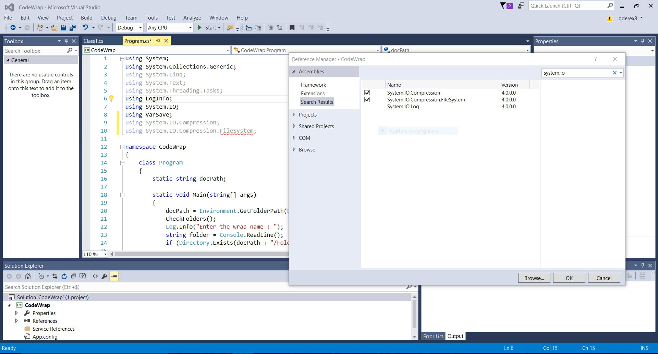The width and height of the screenshot is (658, 354).
Task: Expand the Shared Projects section
Action: click(294, 126)
